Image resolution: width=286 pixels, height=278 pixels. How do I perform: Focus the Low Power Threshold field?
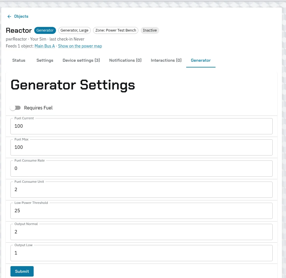(x=142, y=211)
